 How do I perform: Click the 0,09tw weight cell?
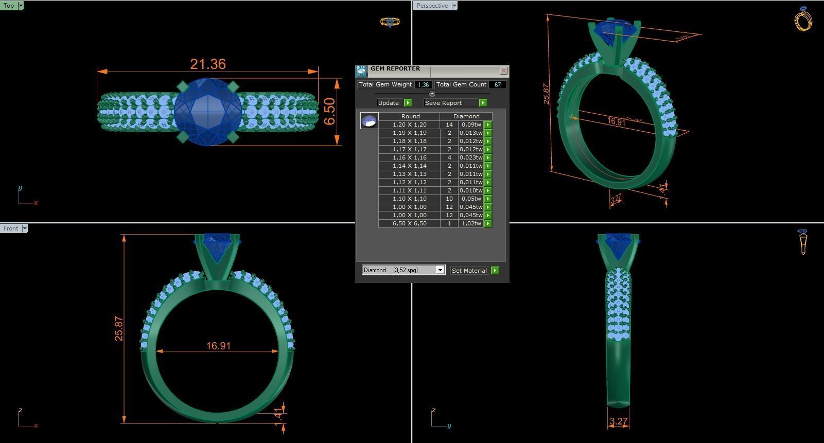pos(471,125)
